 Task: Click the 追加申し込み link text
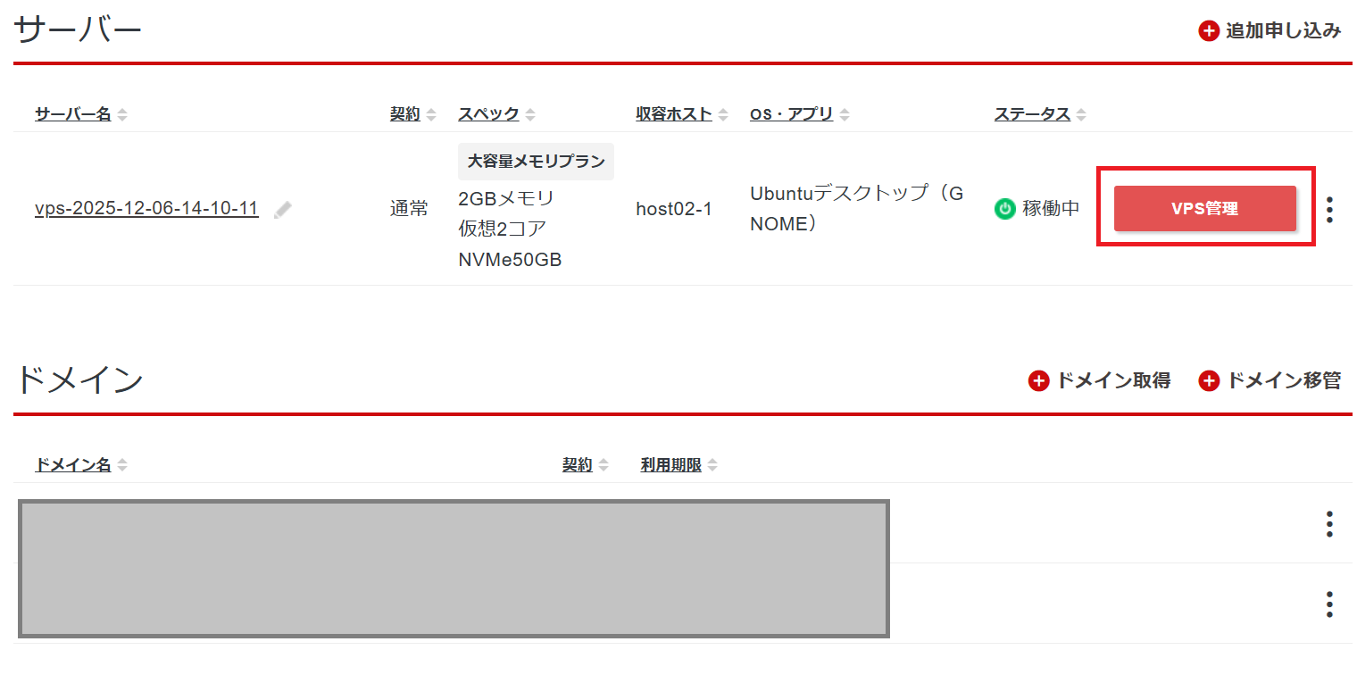pyautogui.click(x=1283, y=31)
